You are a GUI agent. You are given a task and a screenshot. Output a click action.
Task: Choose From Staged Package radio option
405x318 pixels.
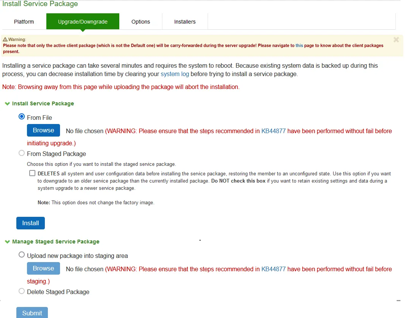[x=22, y=153]
